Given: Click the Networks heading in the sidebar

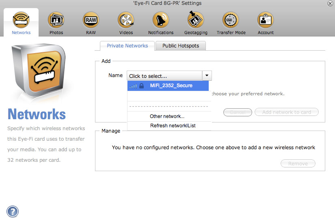Looking at the screenshot, I should click(37, 114).
